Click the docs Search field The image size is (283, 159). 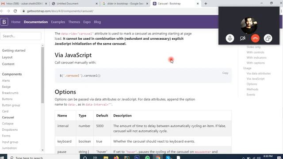coord(21,36)
